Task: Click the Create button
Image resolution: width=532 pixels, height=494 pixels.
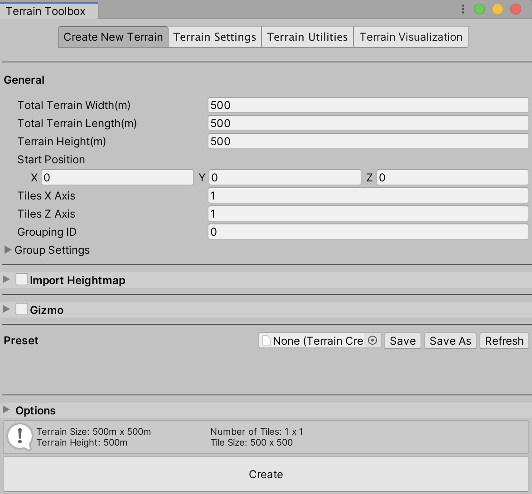Action: 266,474
